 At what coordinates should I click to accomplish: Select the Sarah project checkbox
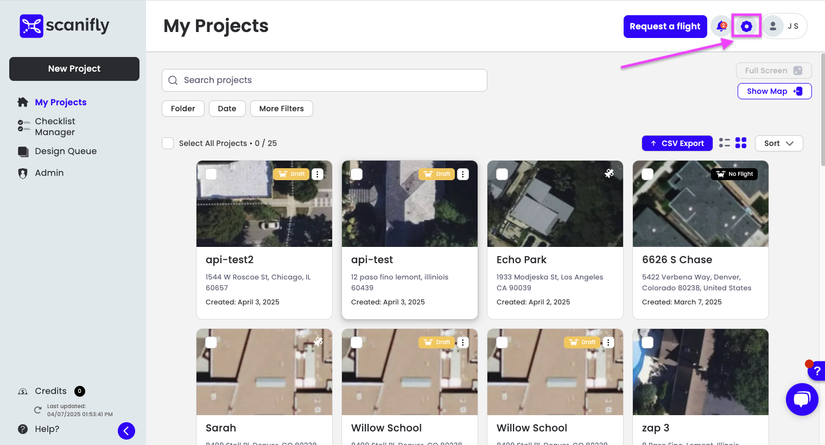(x=211, y=342)
